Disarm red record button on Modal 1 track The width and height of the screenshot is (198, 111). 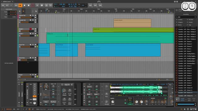tap(30, 29)
